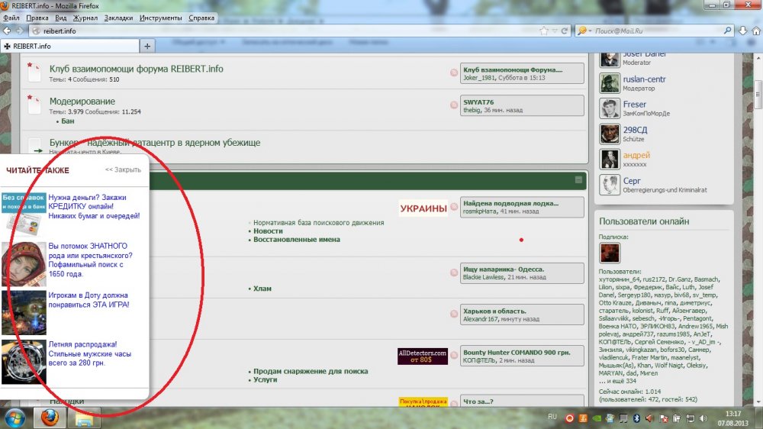This screenshot has width=763, height=429.
Task: Open a new tab with the plus button
Action: coord(147,46)
